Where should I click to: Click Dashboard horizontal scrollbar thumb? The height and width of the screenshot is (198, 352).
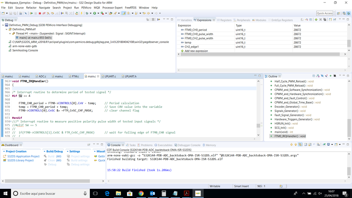(x=47, y=181)
